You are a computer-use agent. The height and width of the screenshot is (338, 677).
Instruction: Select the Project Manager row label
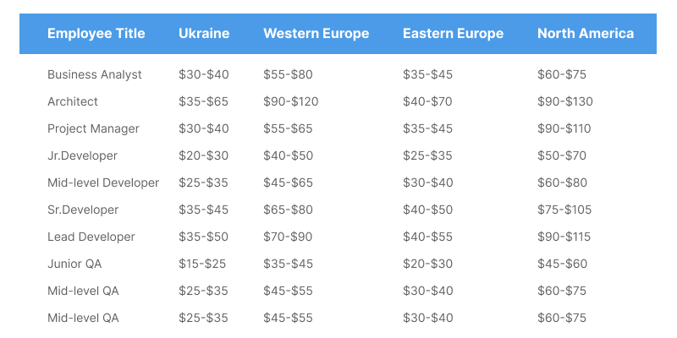pos(93,128)
